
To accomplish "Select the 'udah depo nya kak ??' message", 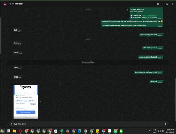I will click(x=153, y=48).
